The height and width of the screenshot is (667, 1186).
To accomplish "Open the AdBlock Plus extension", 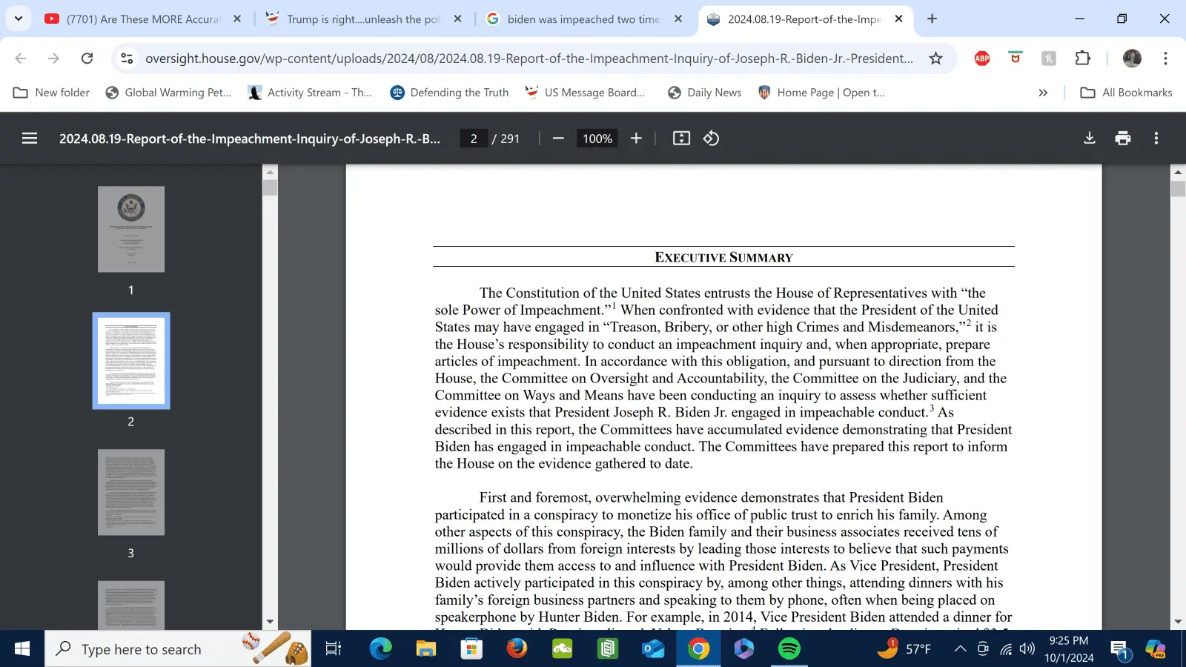I will tap(982, 59).
